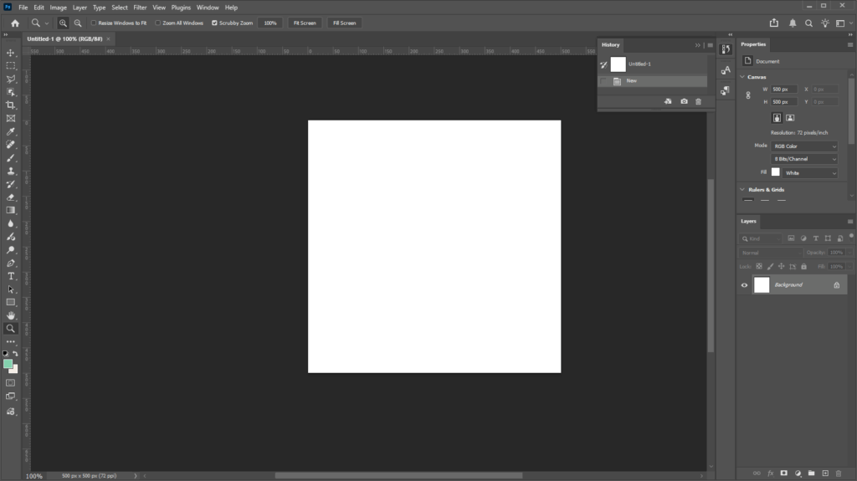Create new snapshot with camera icon
Screen dimensions: 857x481
pos(684,101)
